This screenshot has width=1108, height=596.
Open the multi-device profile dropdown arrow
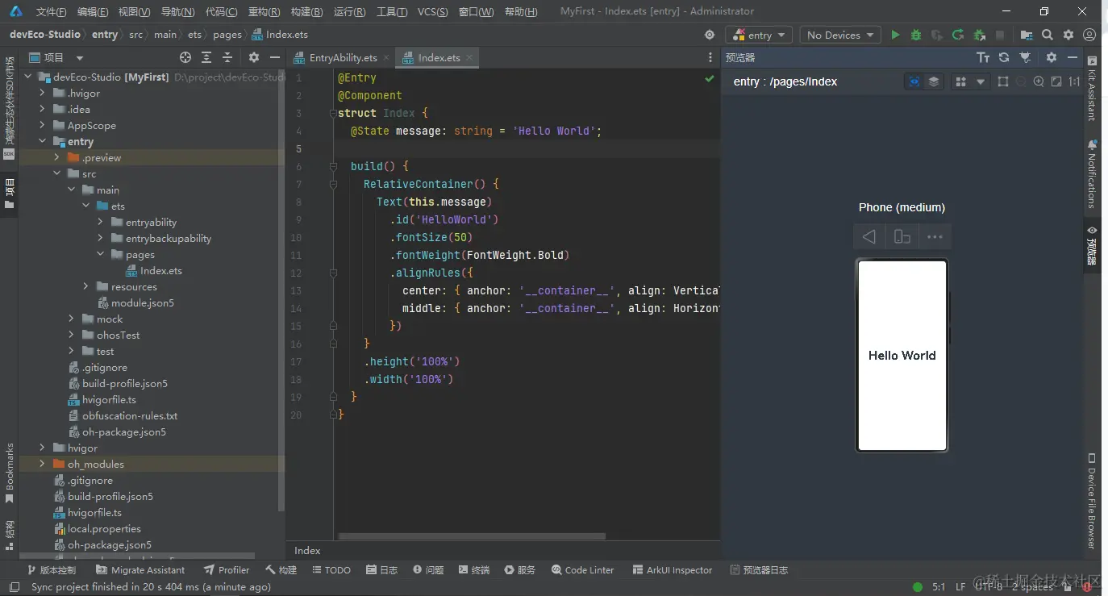click(x=981, y=81)
